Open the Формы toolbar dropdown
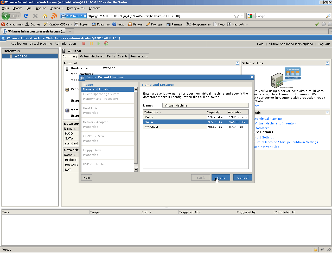The height and width of the screenshot is (253, 332). point(82,24)
